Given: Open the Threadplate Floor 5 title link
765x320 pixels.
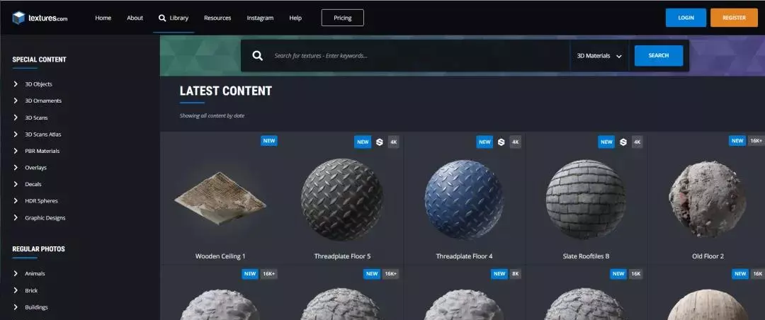Looking at the screenshot, I should 343,256.
